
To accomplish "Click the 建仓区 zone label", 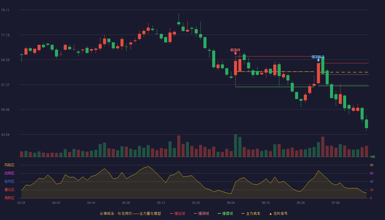I will point(9,190).
